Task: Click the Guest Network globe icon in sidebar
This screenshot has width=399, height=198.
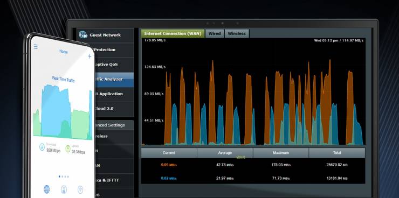Action: [83, 34]
